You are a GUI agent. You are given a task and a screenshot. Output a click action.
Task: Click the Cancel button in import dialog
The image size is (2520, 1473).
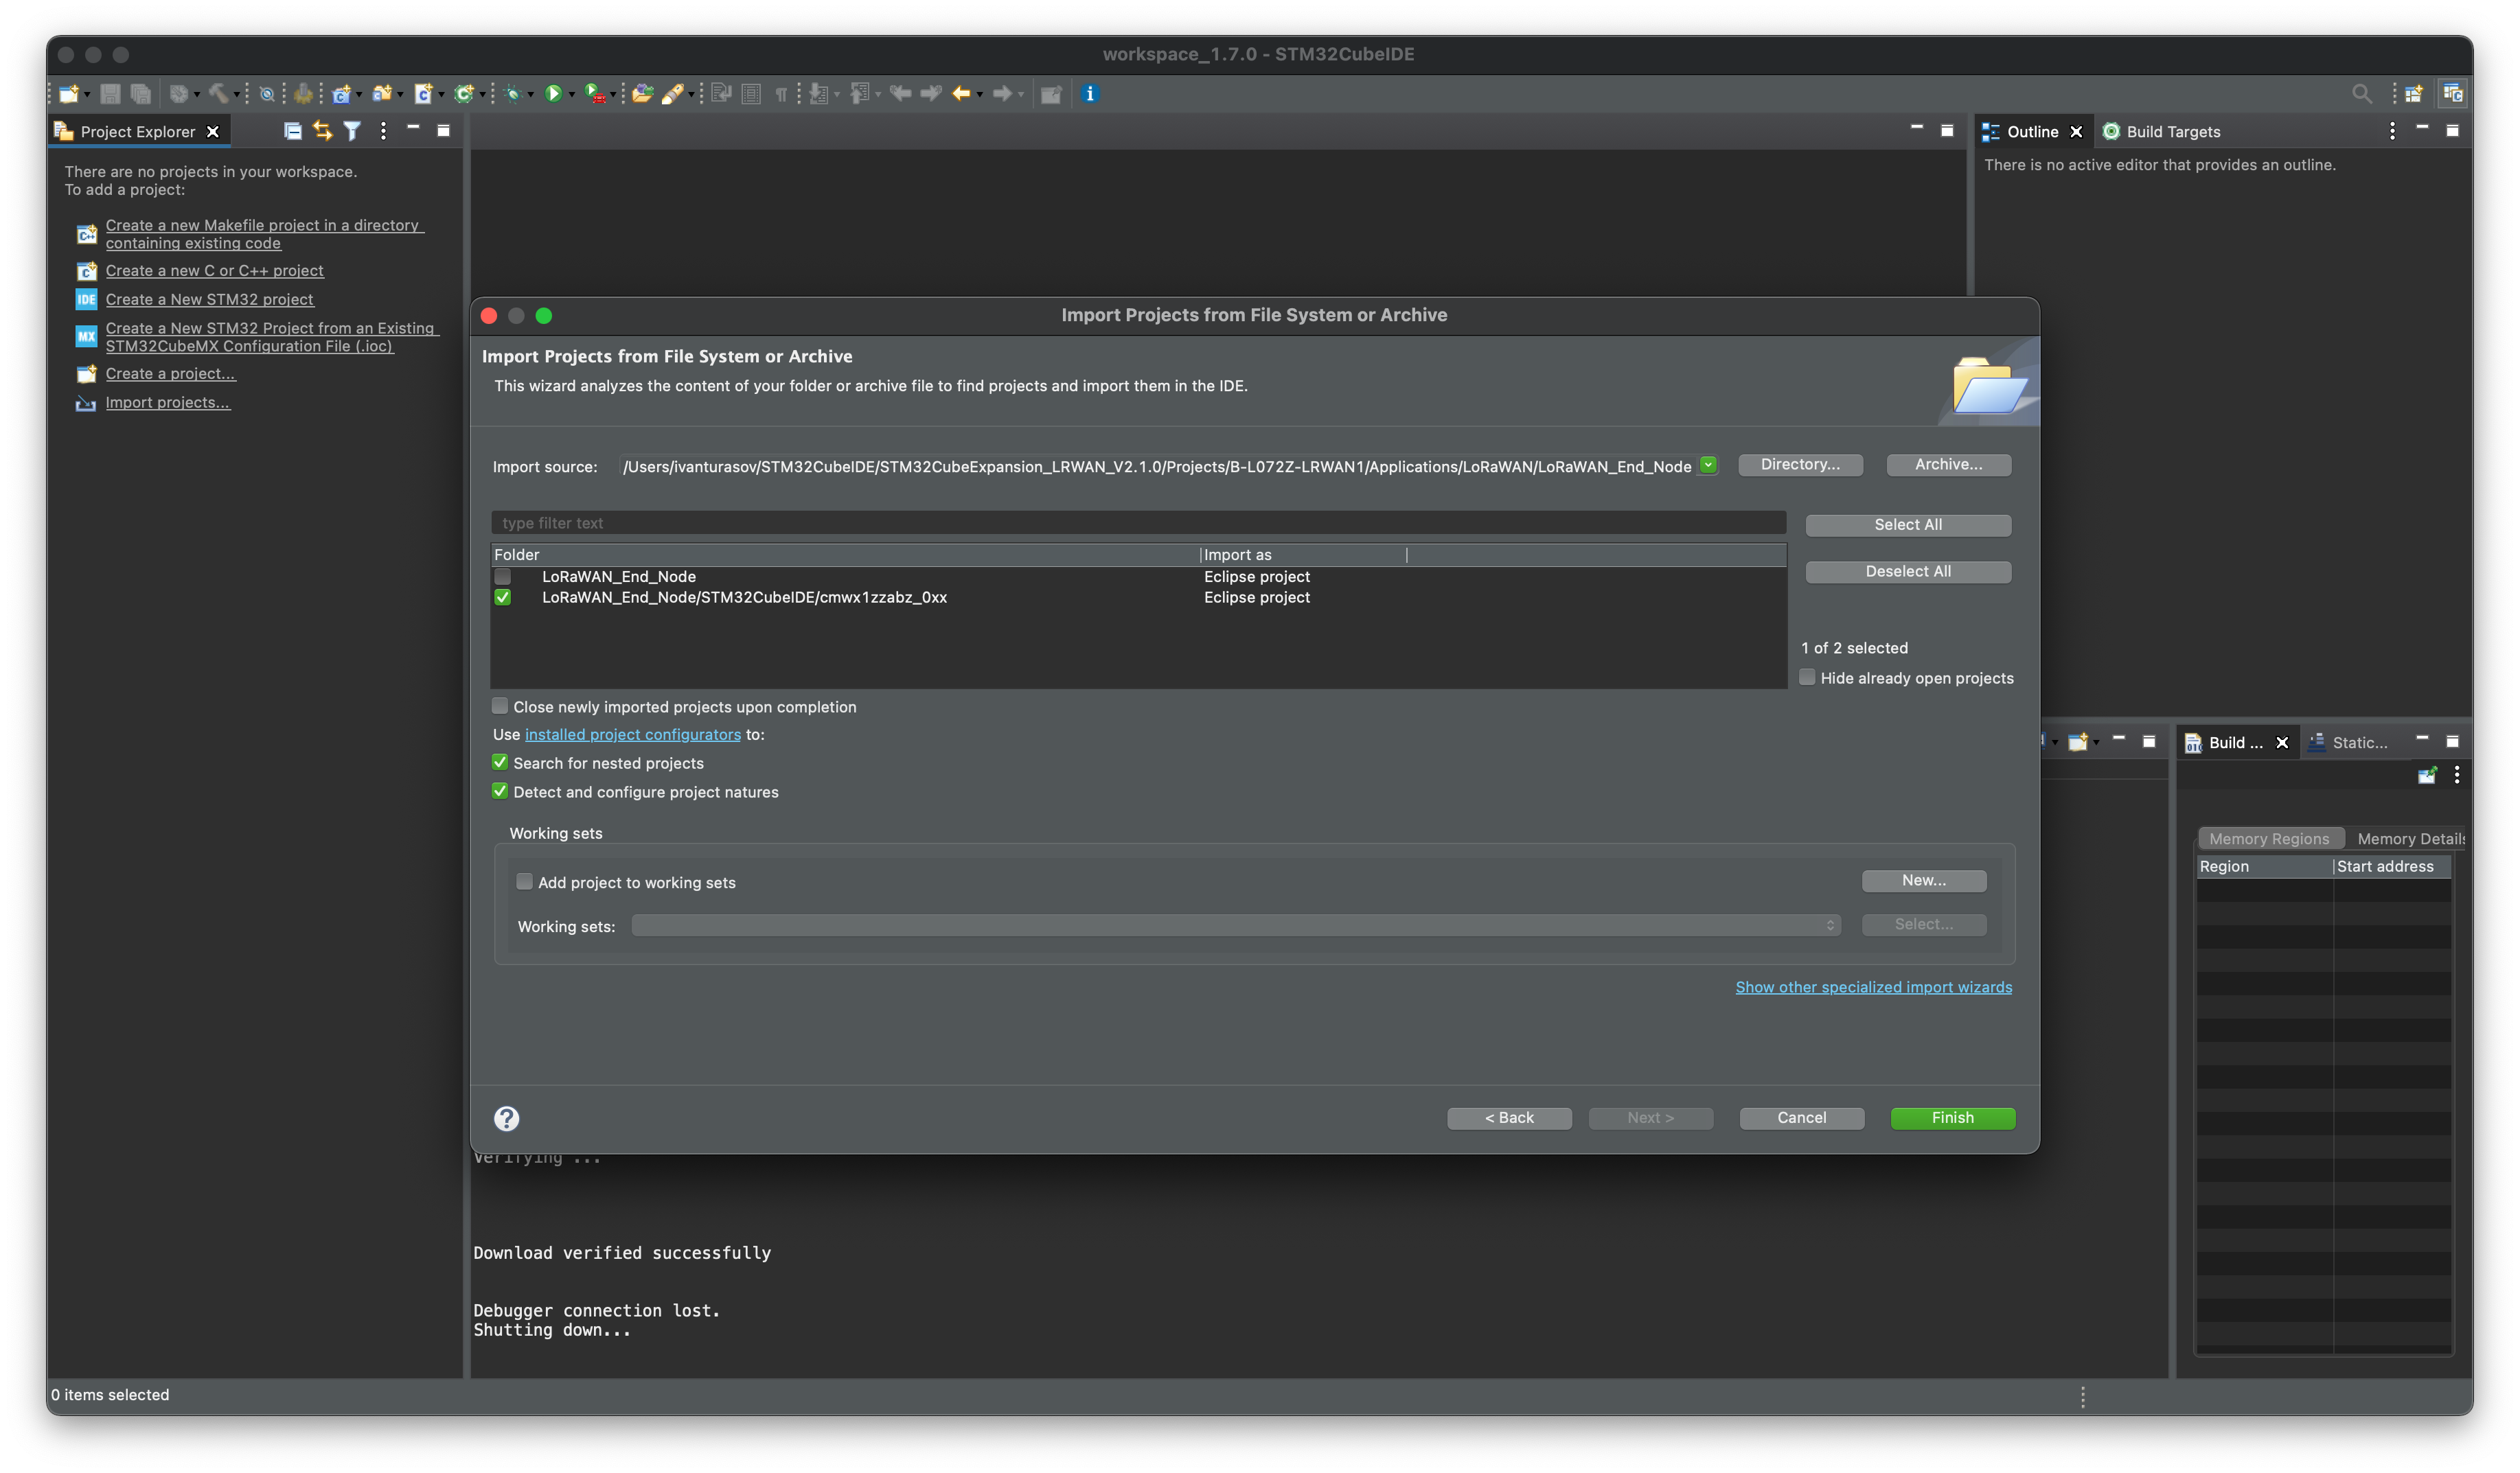point(1801,1118)
